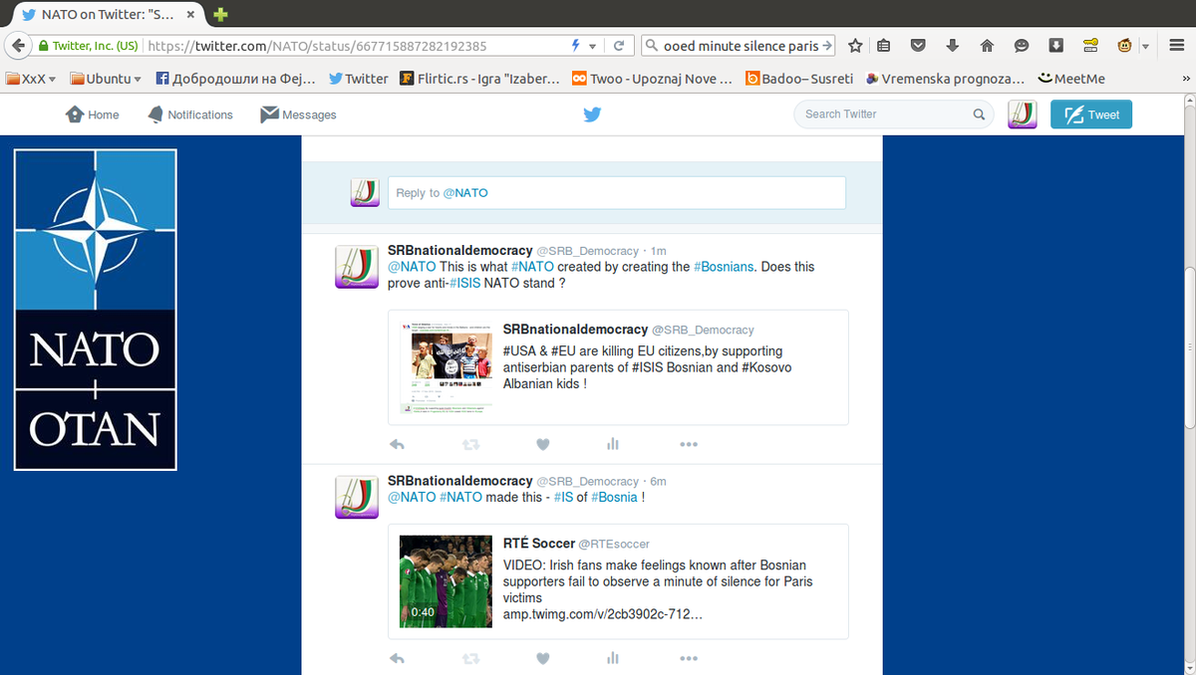Screen dimensions: 1196x675
Task: Open the Greasemonkey dropdown arrow
Action: coord(1145,47)
